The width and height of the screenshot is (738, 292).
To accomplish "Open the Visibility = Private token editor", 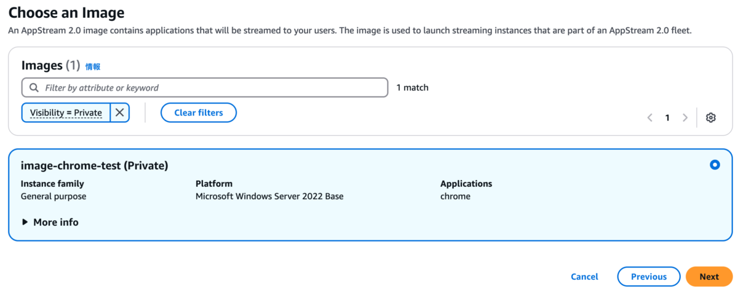I will coord(66,112).
